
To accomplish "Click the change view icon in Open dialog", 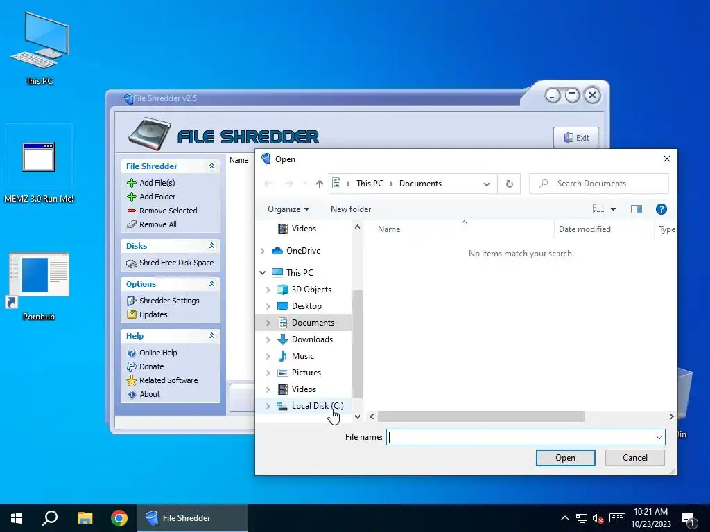I will [x=598, y=209].
